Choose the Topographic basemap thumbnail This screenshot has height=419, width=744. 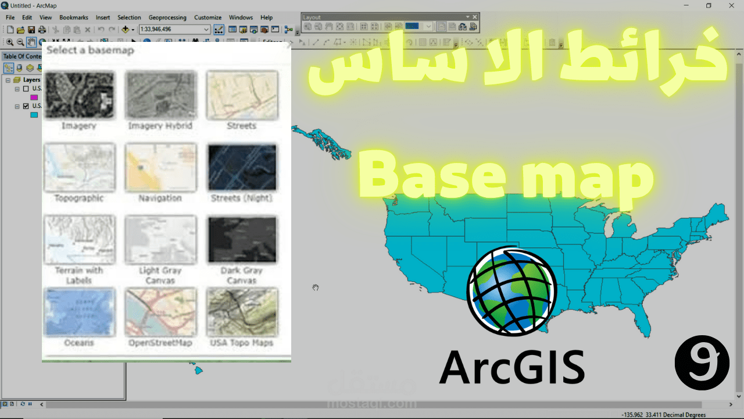point(79,168)
